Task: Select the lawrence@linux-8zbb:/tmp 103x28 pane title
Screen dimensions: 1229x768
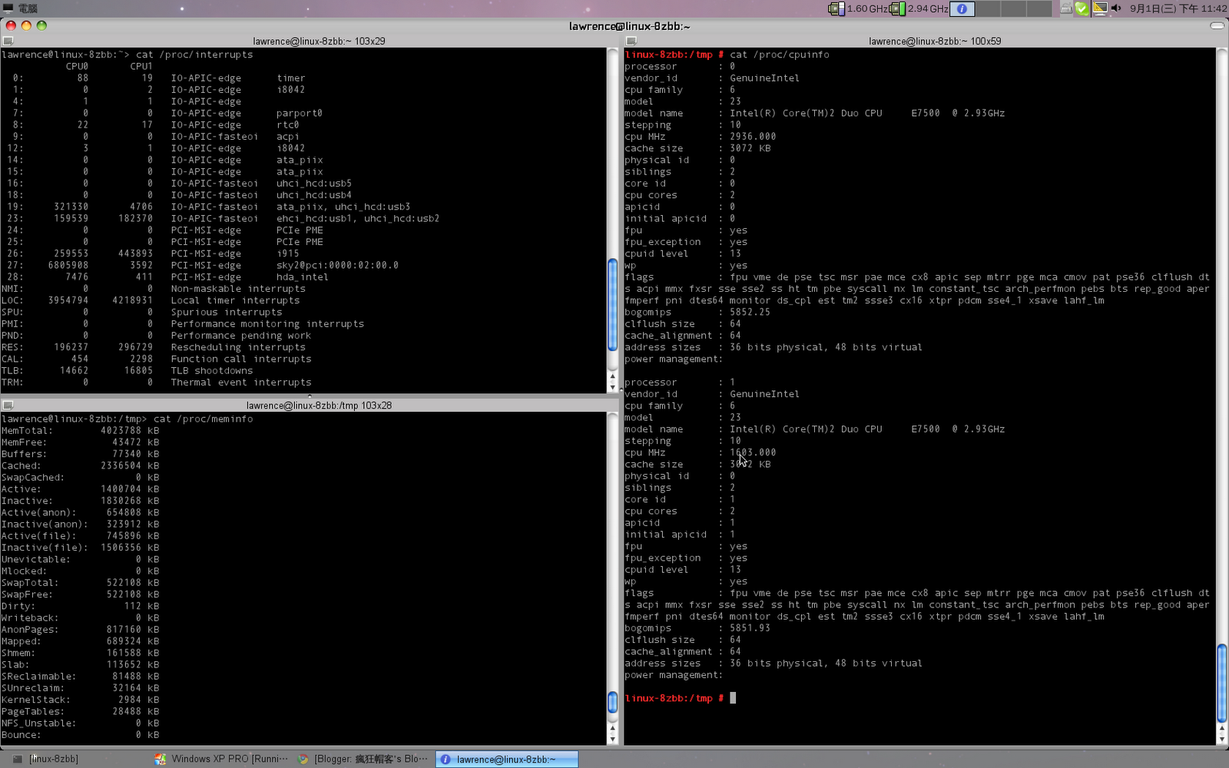Action: (319, 406)
